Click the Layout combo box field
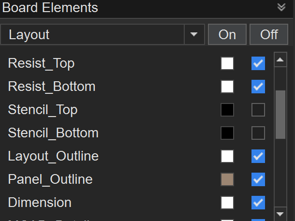 [92, 34]
